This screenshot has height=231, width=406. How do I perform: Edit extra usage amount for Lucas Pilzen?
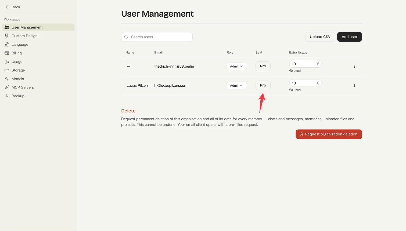[x=305, y=83]
